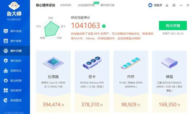Click the graphics card illustration

92,63
